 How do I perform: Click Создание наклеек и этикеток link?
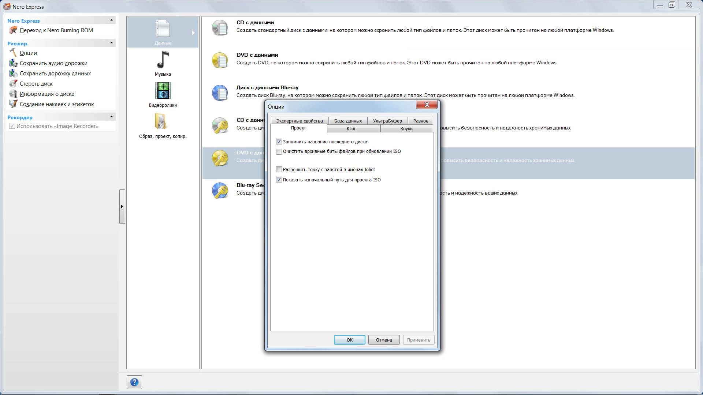57,104
